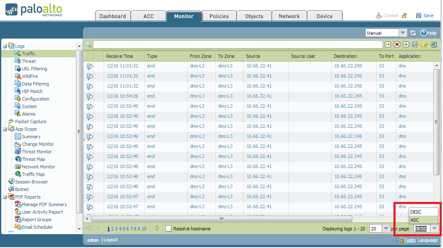Switch to the Device tab
Viewport: 443px width, 248px height.
coord(325,16)
